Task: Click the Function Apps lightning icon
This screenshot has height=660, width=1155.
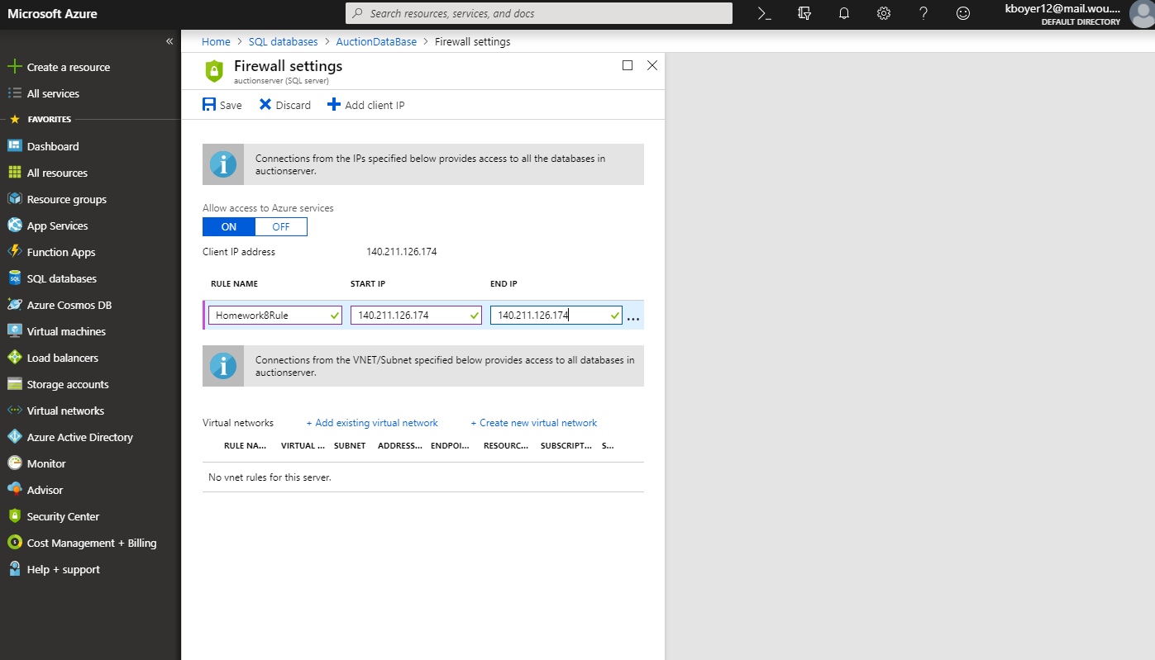Action: coord(14,252)
